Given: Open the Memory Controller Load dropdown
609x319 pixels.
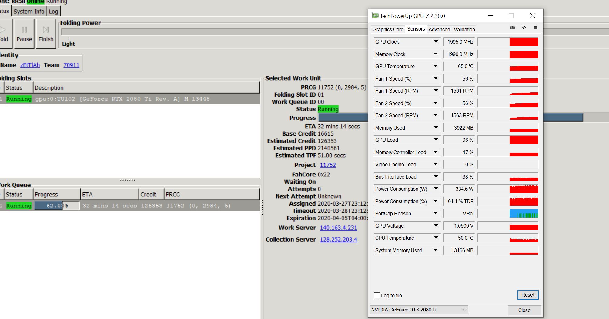Looking at the screenshot, I should click(436, 152).
